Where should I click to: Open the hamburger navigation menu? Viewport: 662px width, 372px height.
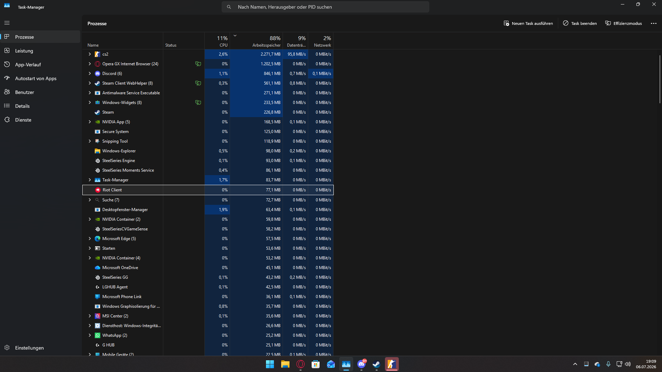7,23
